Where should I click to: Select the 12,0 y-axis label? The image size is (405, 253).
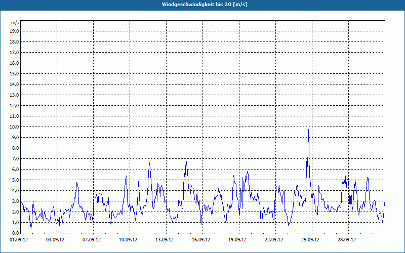point(14,106)
